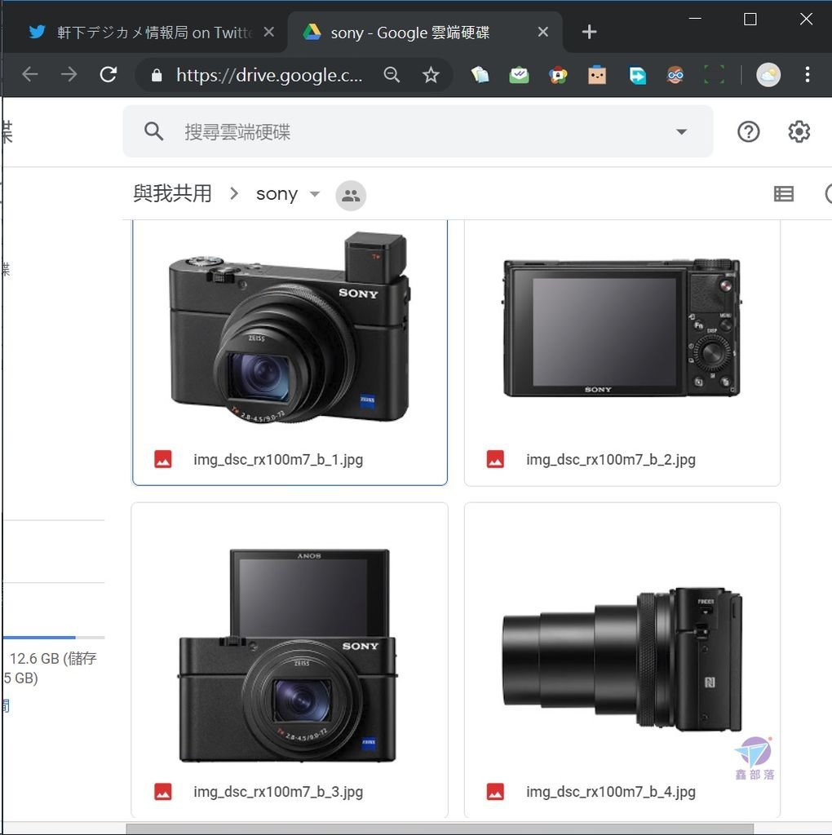Go back to previous page
Image resolution: width=832 pixels, height=835 pixels.
30,74
